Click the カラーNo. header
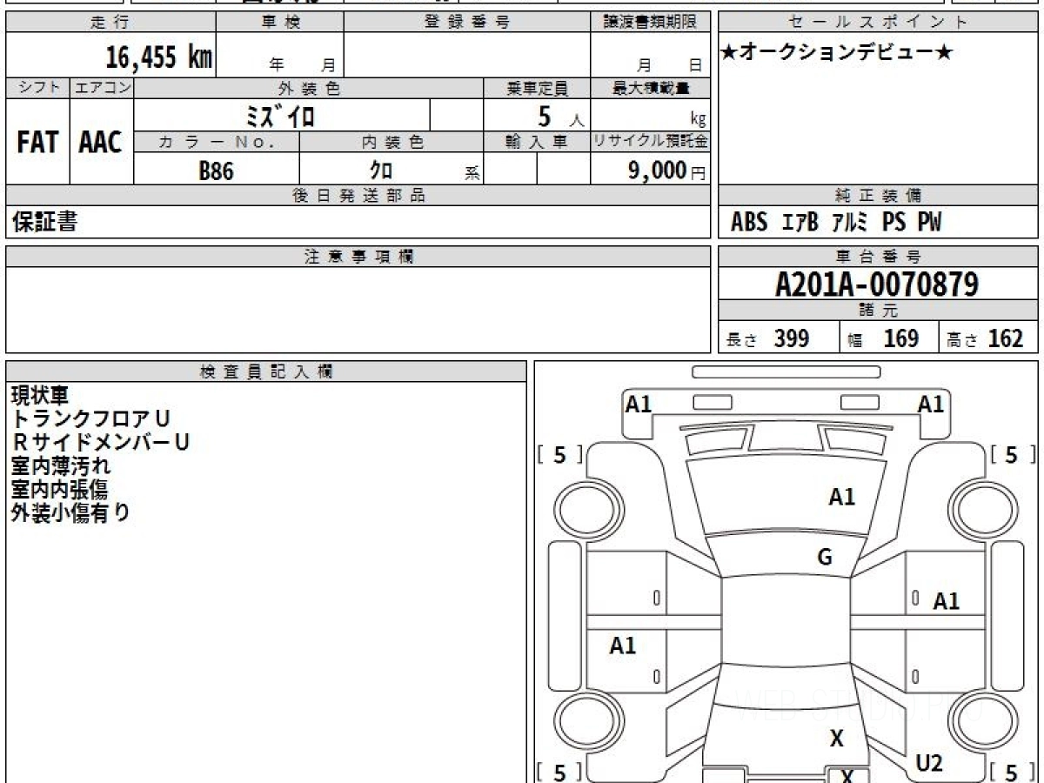1044x783 pixels. click(217, 142)
